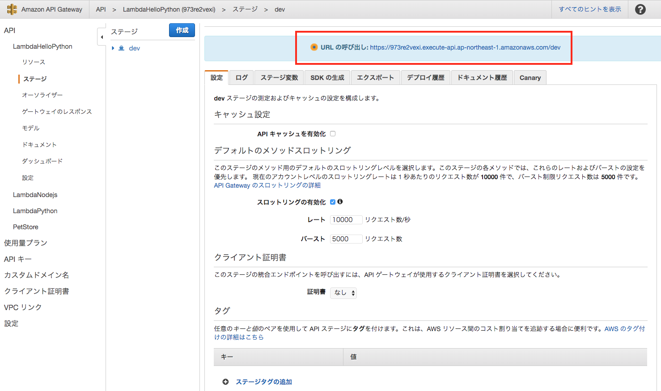Click inside the レート input field
Screen dimensions: 661x391
(x=346, y=219)
